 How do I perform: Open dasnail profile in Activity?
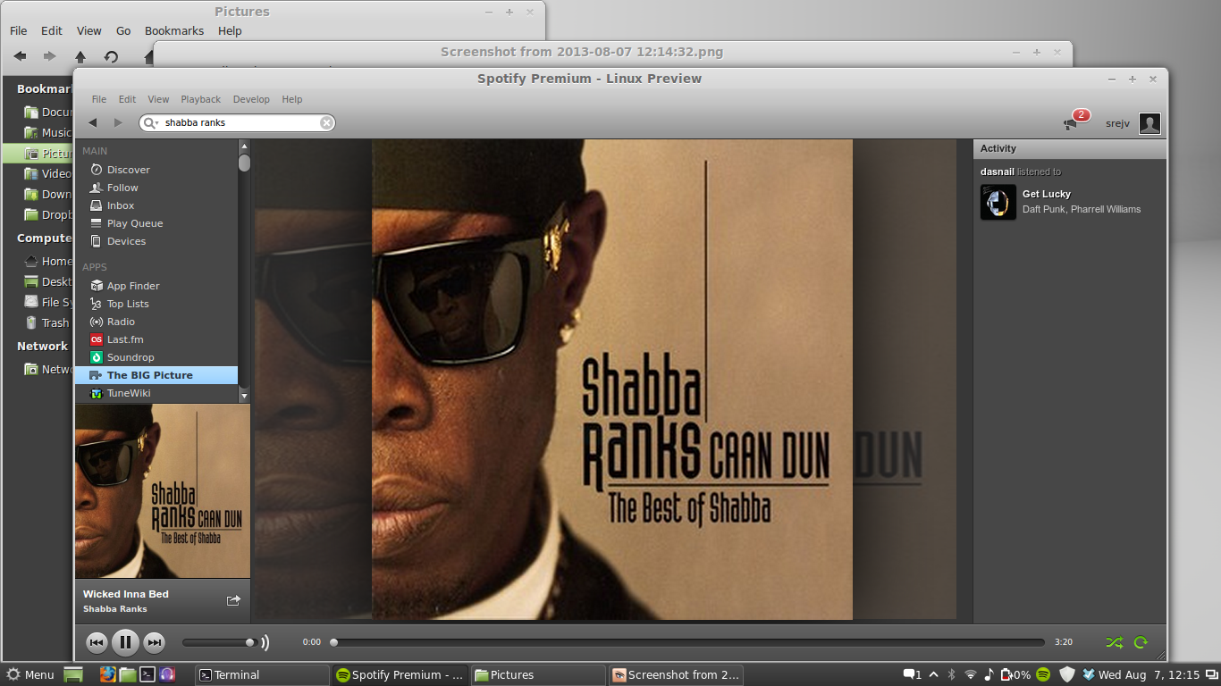997,171
